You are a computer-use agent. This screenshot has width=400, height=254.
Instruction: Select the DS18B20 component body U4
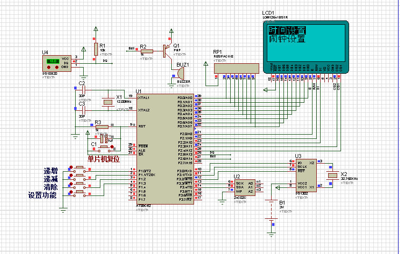[57, 64]
